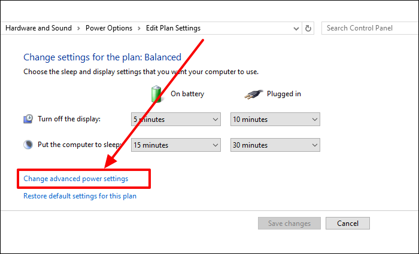Open the 5 minutes display on-battery dropdown

coord(175,120)
